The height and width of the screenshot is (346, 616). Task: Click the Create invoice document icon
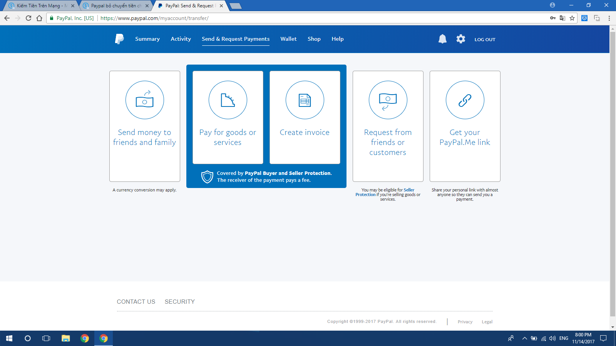pyautogui.click(x=305, y=100)
